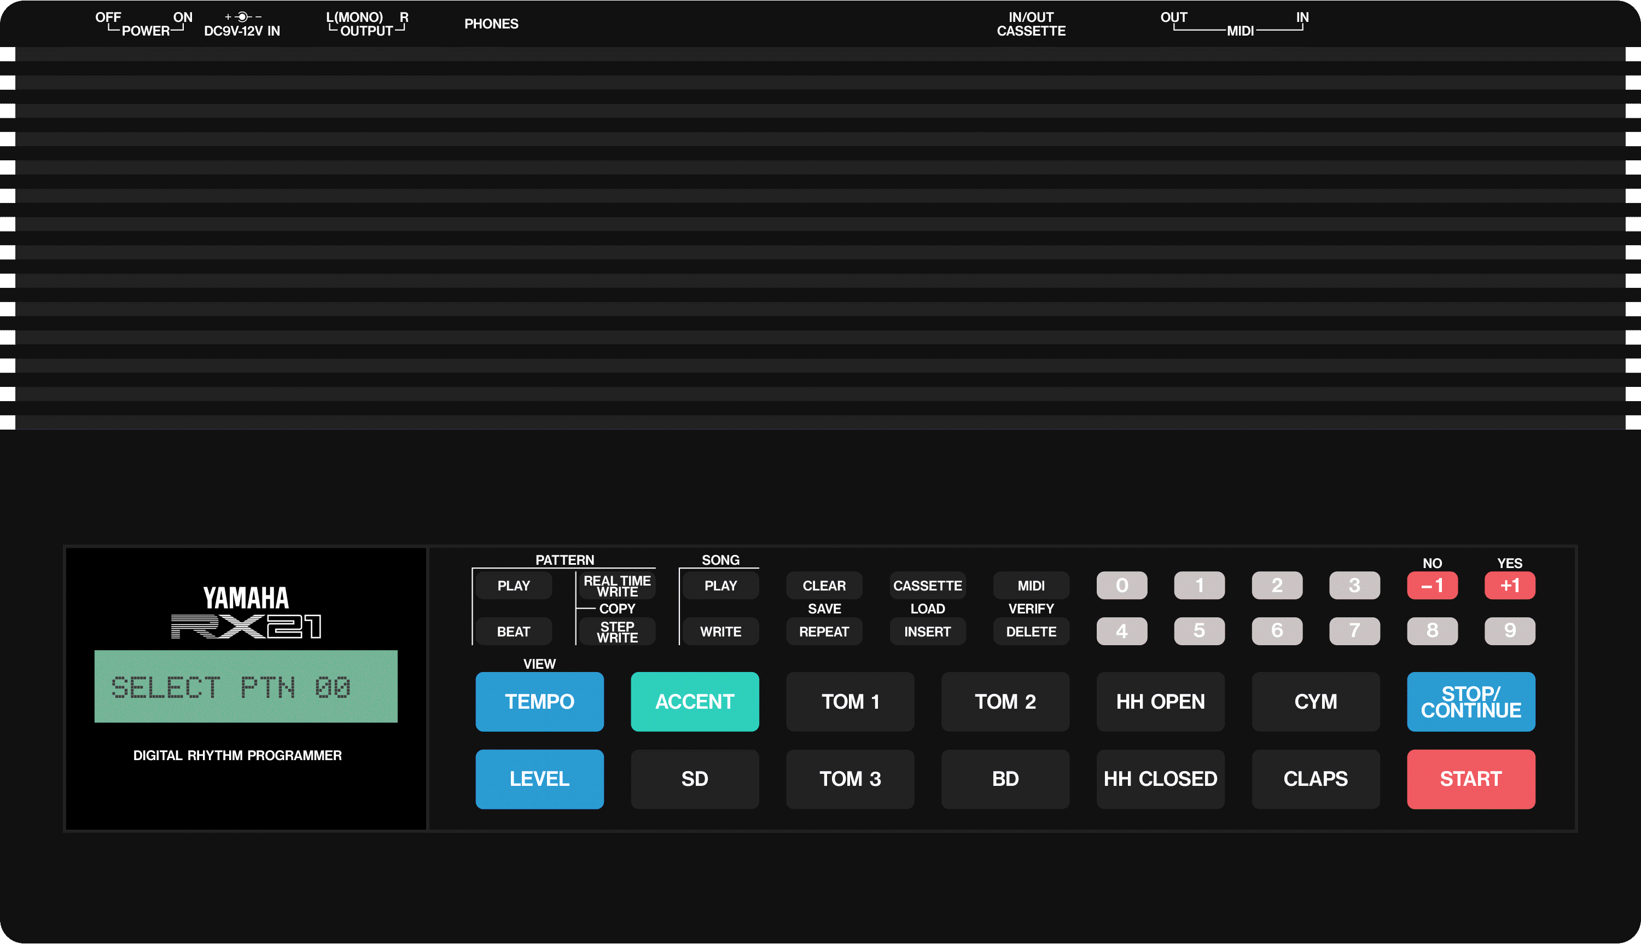Trigger the BD bass drum pad
Image resolution: width=1641 pixels, height=944 pixels.
click(1005, 779)
